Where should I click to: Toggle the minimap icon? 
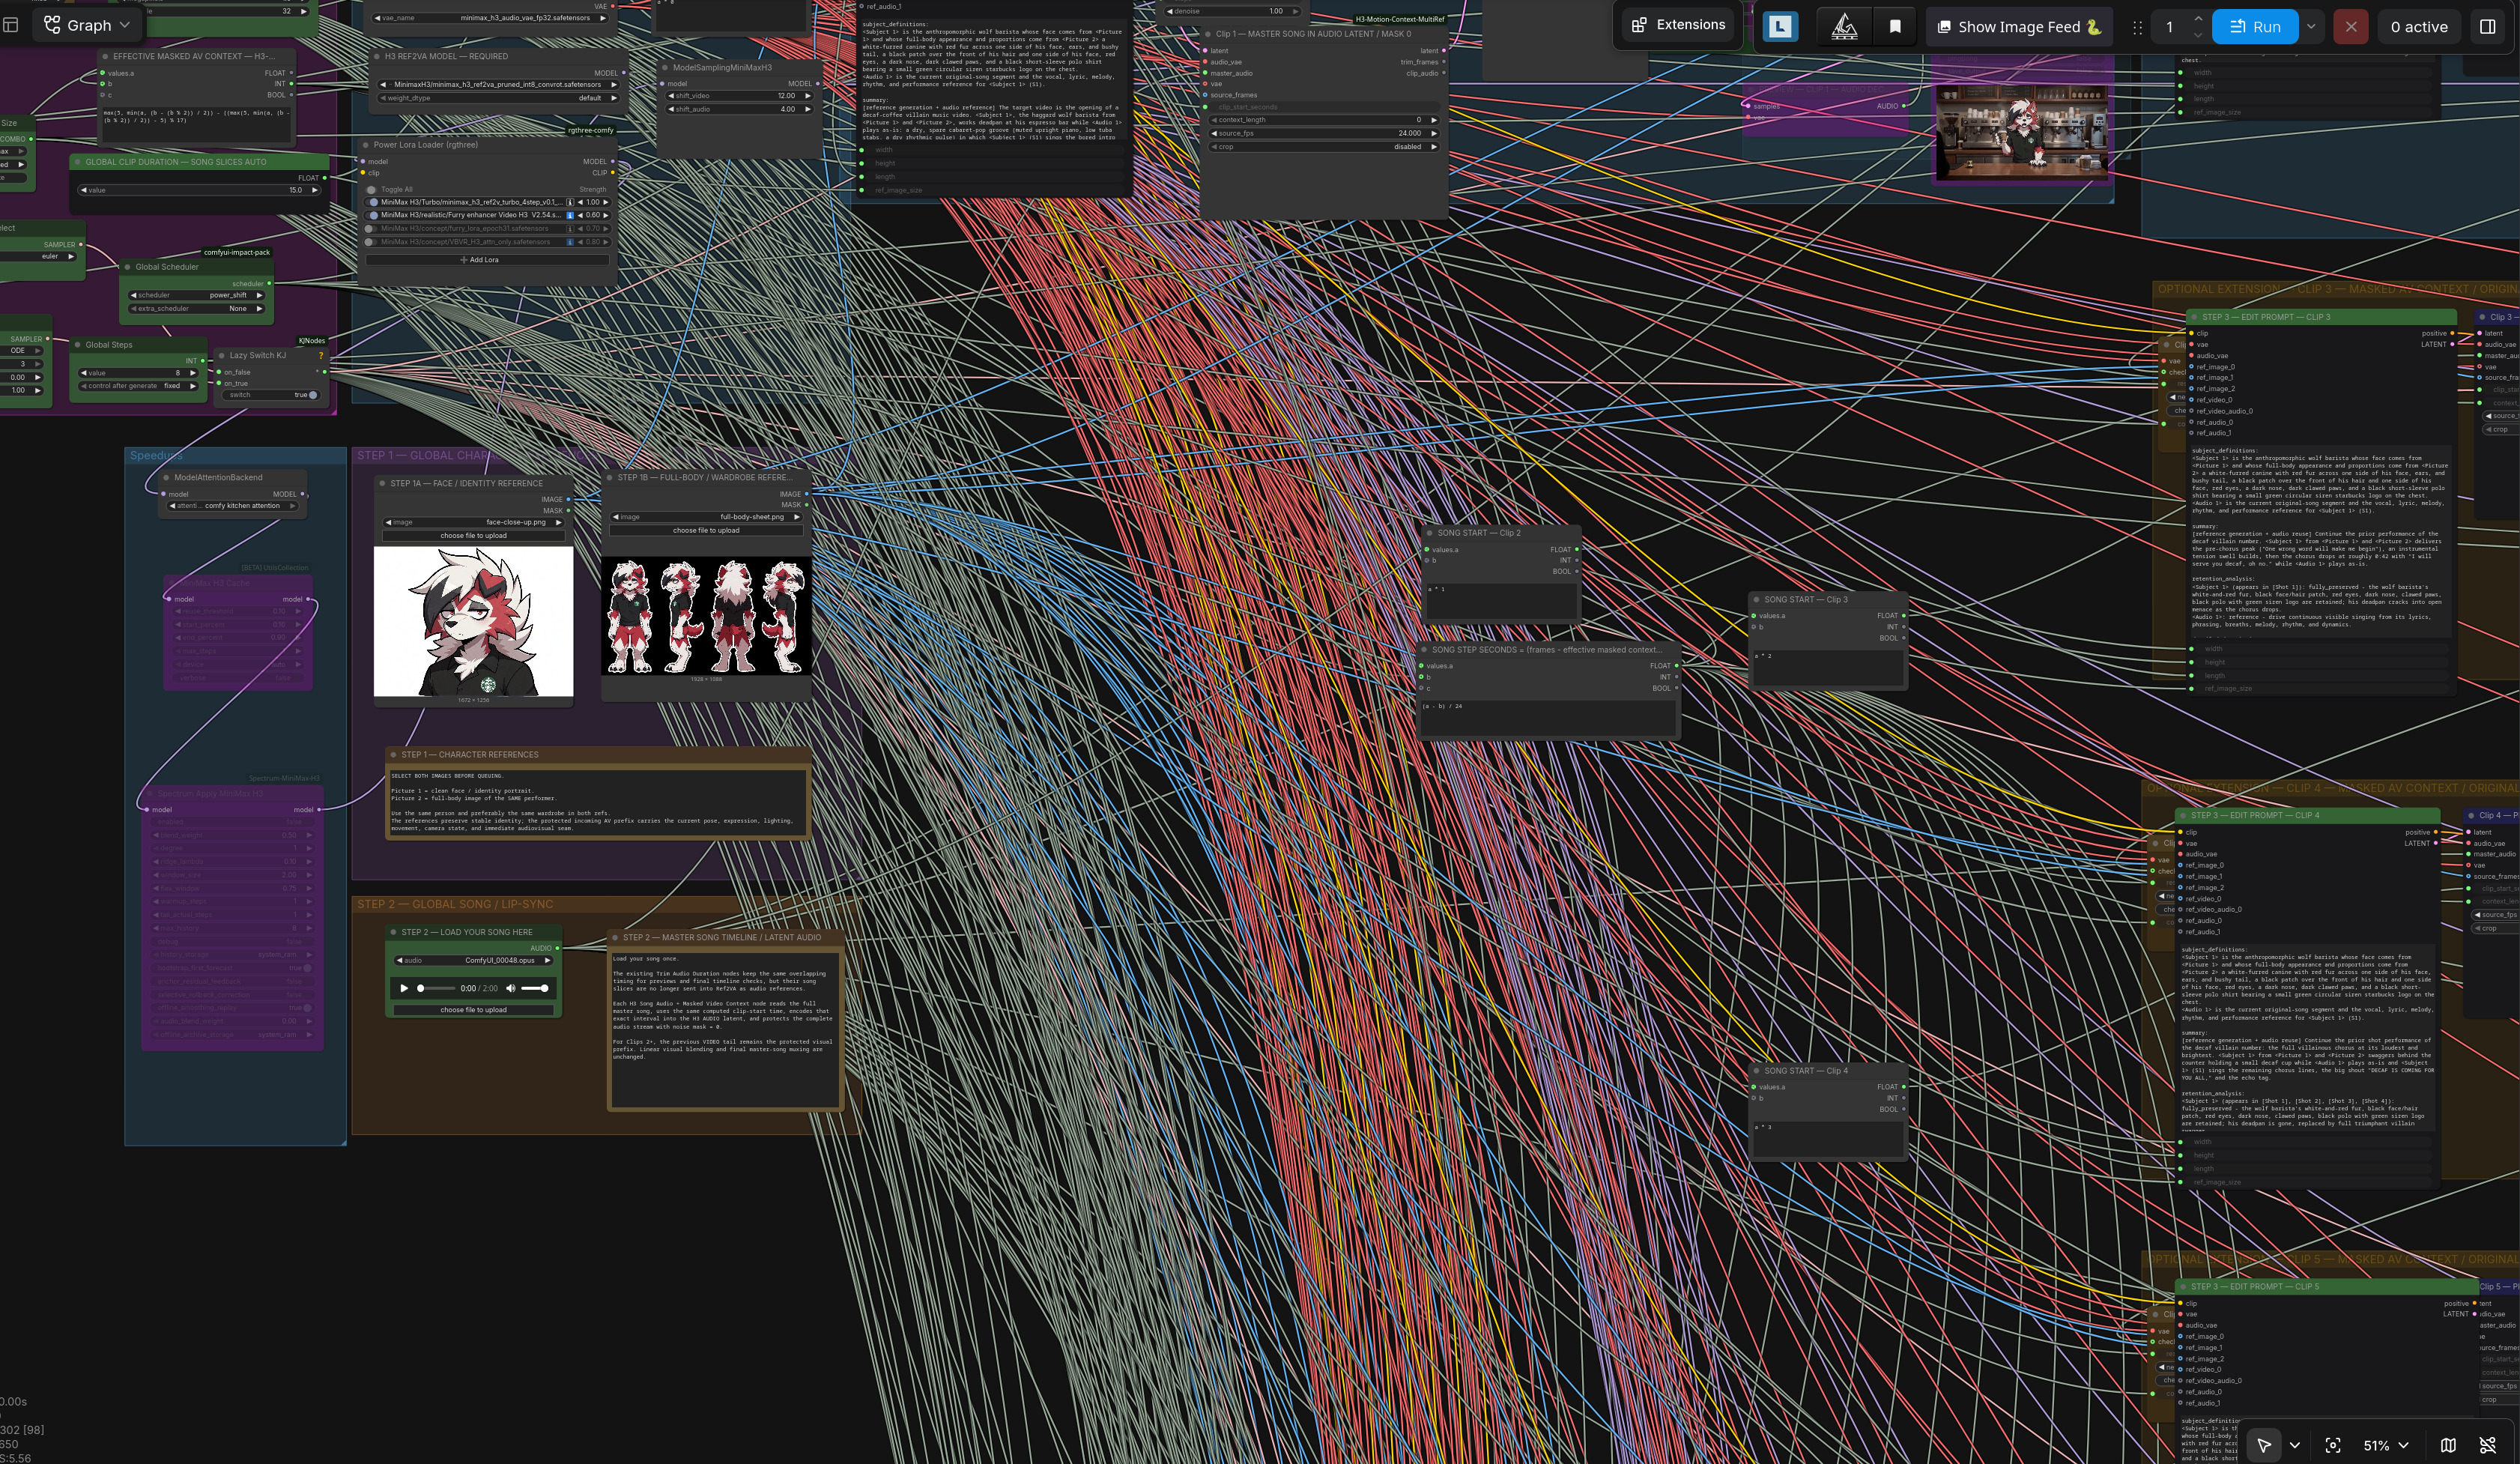pos(2448,1445)
